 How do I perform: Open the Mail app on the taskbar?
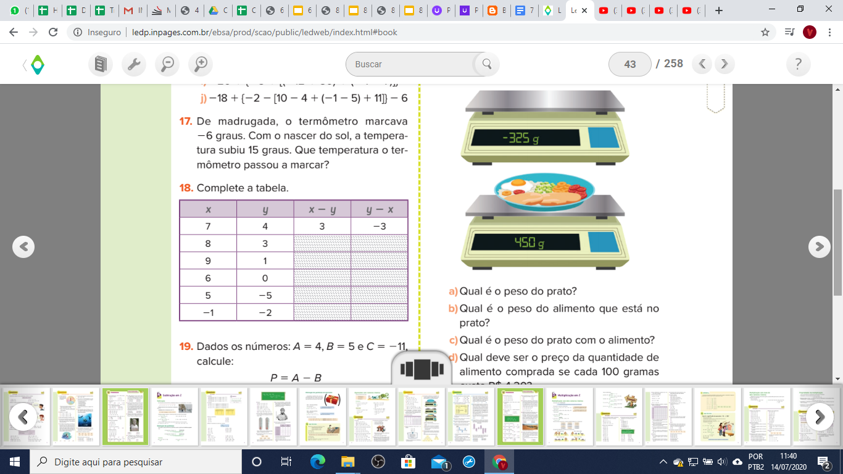(x=439, y=462)
